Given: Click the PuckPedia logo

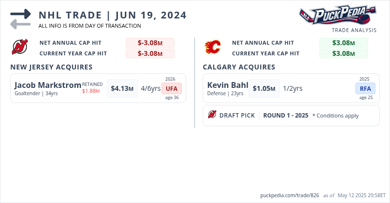Looking at the screenshot, I should pyautogui.click(x=337, y=16).
